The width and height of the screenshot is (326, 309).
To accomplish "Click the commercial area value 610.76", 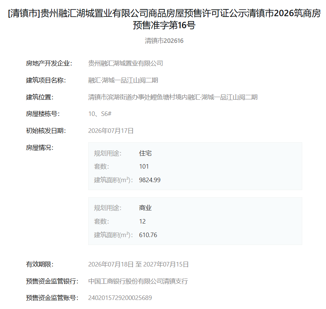I will coord(148,235).
